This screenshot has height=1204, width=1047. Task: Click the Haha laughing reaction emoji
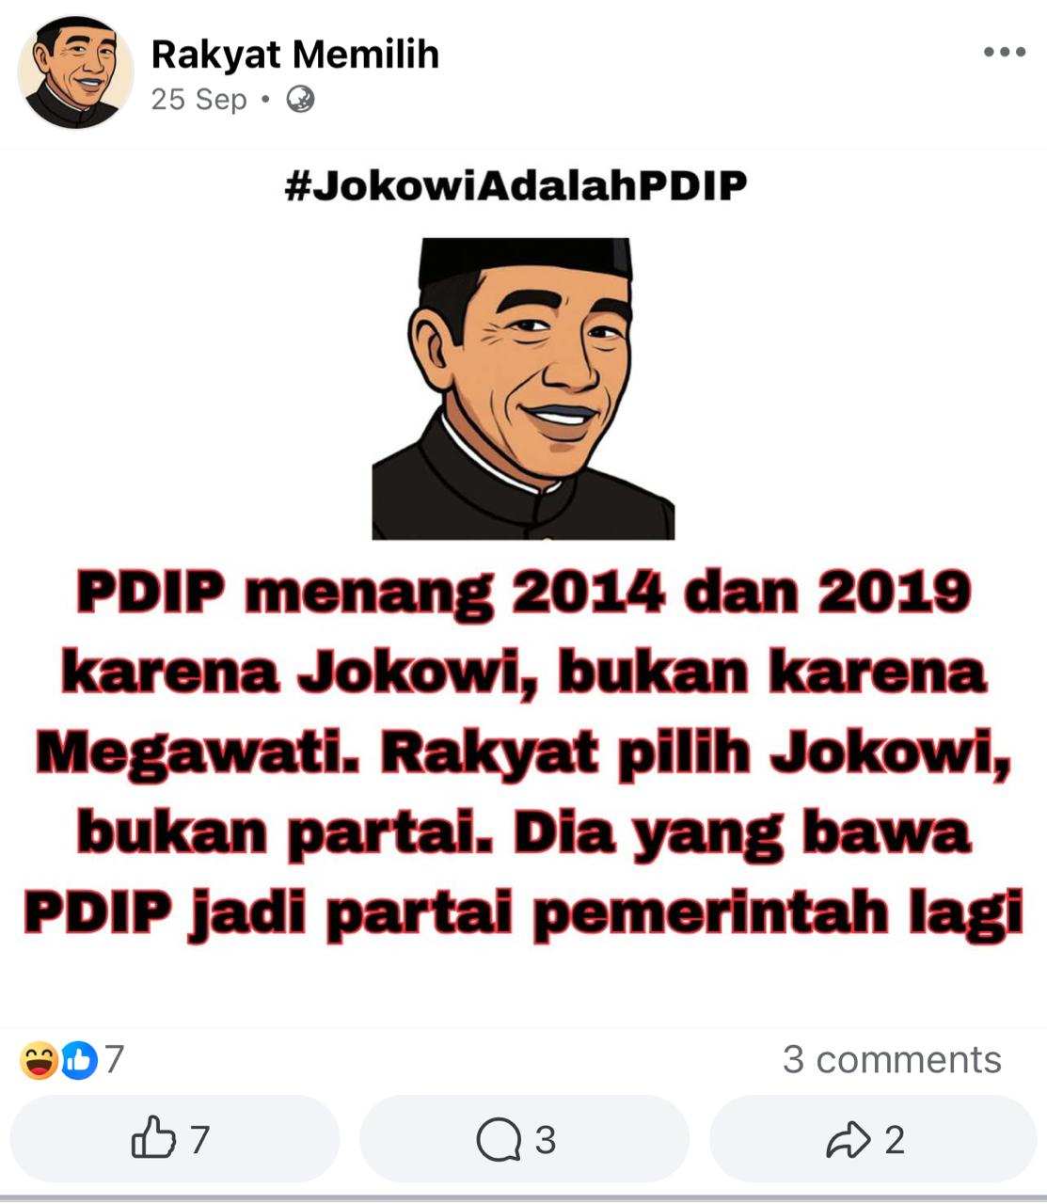pyautogui.click(x=39, y=1060)
